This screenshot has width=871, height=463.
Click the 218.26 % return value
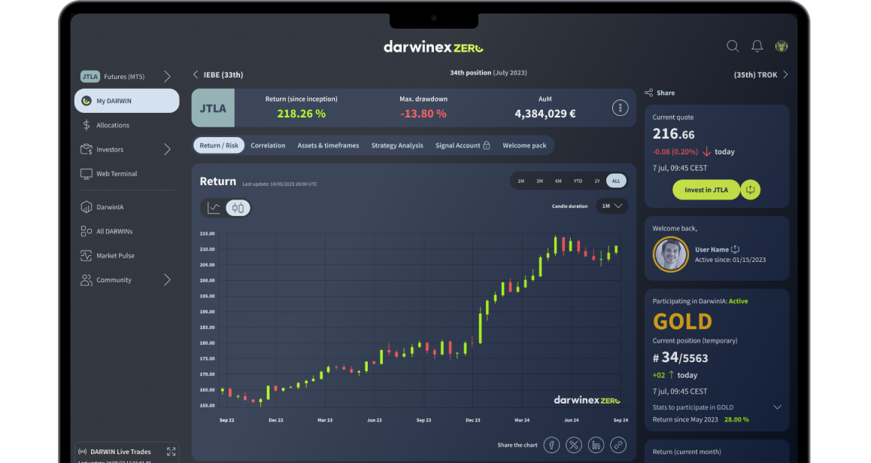click(301, 114)
